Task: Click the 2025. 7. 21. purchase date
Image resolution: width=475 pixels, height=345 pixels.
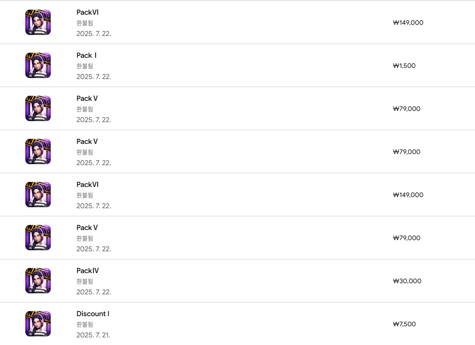Action: (93, 335)
